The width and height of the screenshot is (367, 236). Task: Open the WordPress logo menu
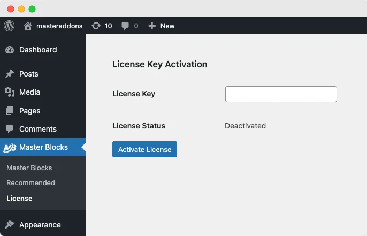[x=9, y=26]
